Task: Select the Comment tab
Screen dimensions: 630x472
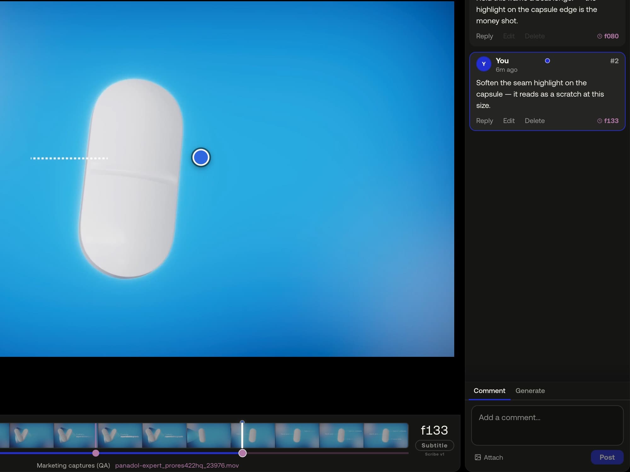Action: coord(490,391)
